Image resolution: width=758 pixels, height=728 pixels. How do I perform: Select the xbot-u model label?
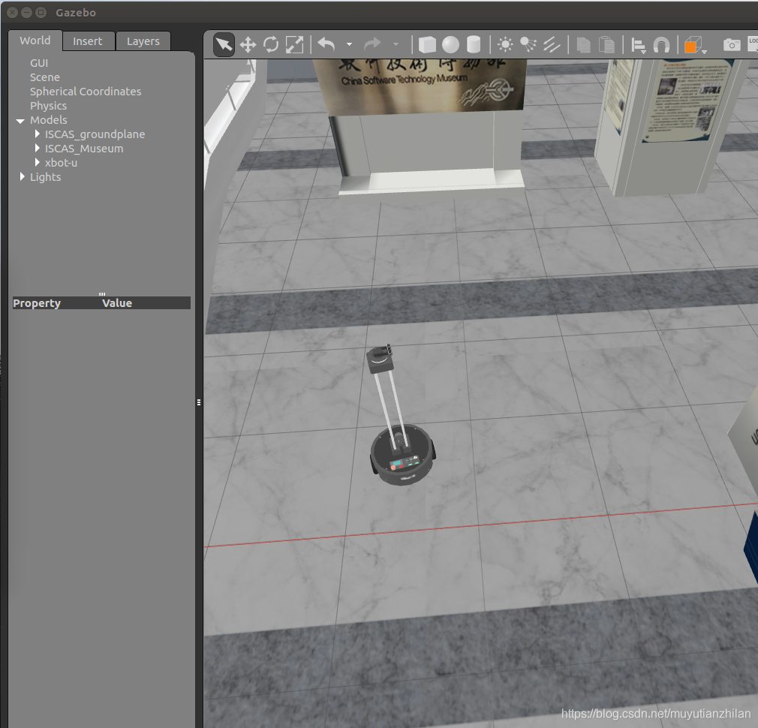click(61, 163)
